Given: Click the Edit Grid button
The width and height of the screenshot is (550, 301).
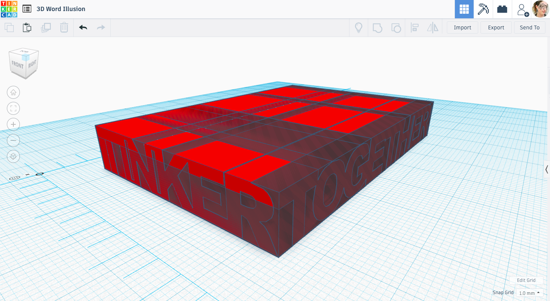Looking at the screenshot, I should pyautogui.click(x=526, y=280).
